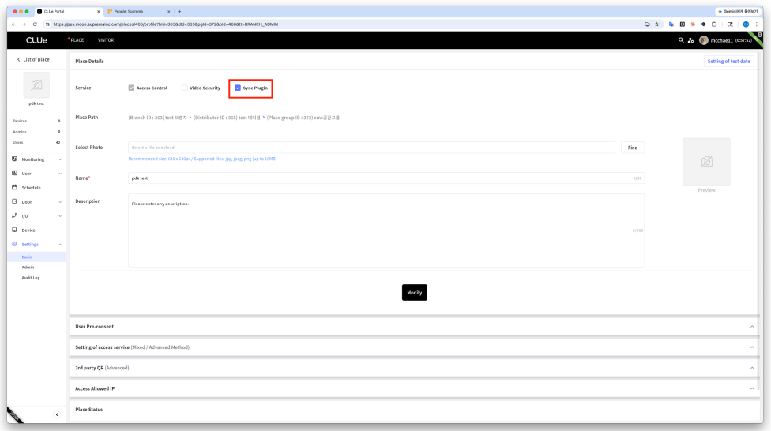This screenshot has width=771, height=431.
Task: Click the search magnifier in CLUe header
Action: [x=681, y=40]
